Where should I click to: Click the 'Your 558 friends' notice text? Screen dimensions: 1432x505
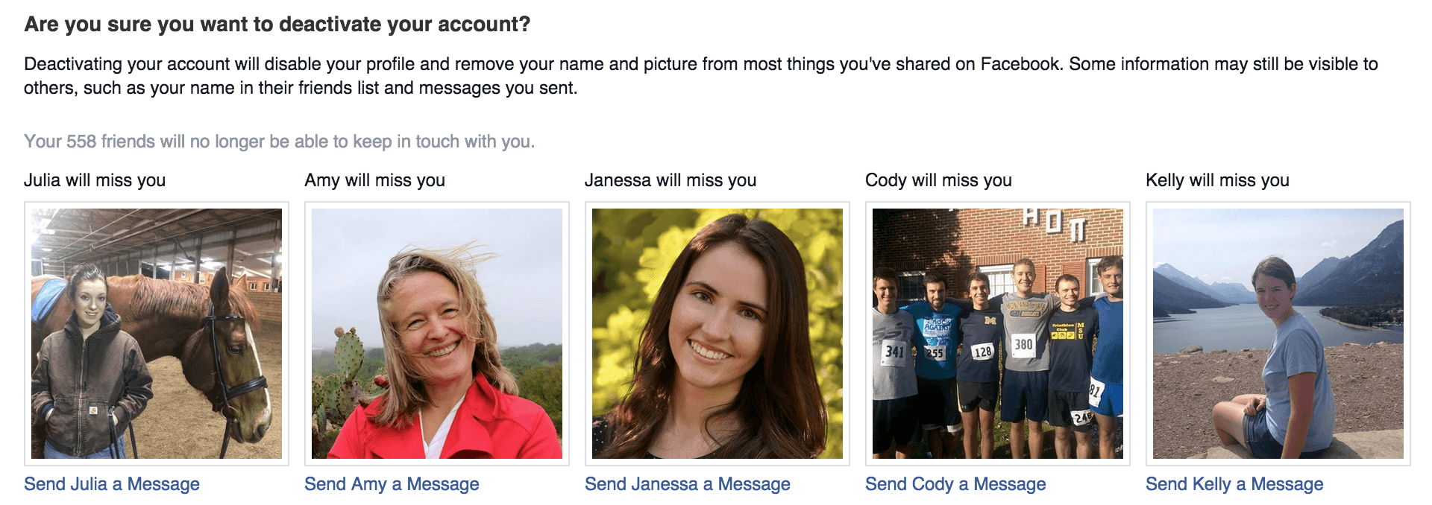279,142
